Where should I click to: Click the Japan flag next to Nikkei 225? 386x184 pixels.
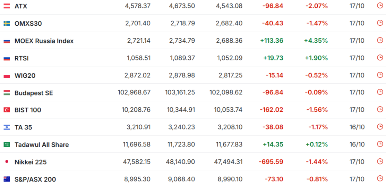click(7, 162)
